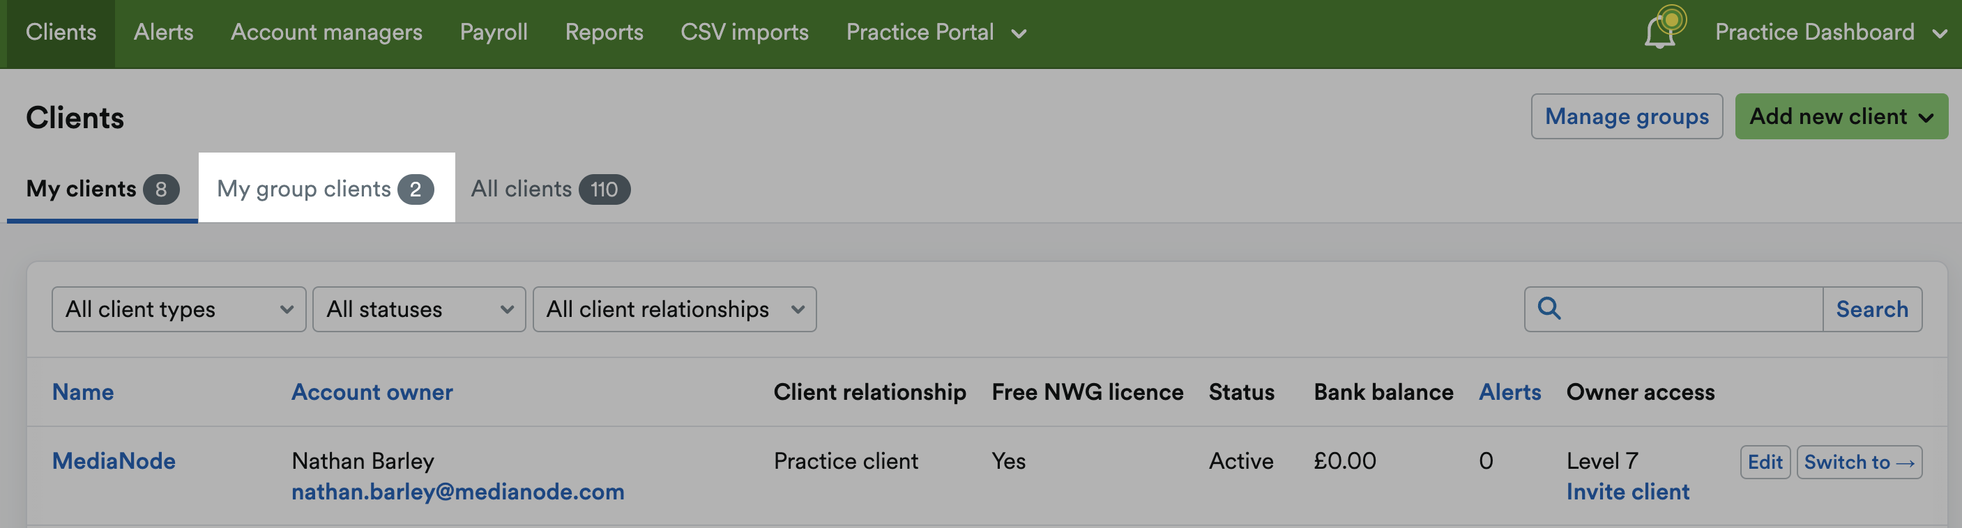Expand the Practice Dashboard dropdown
1962x528 pixels.
pyautogui.click(x=1830, y=32)
